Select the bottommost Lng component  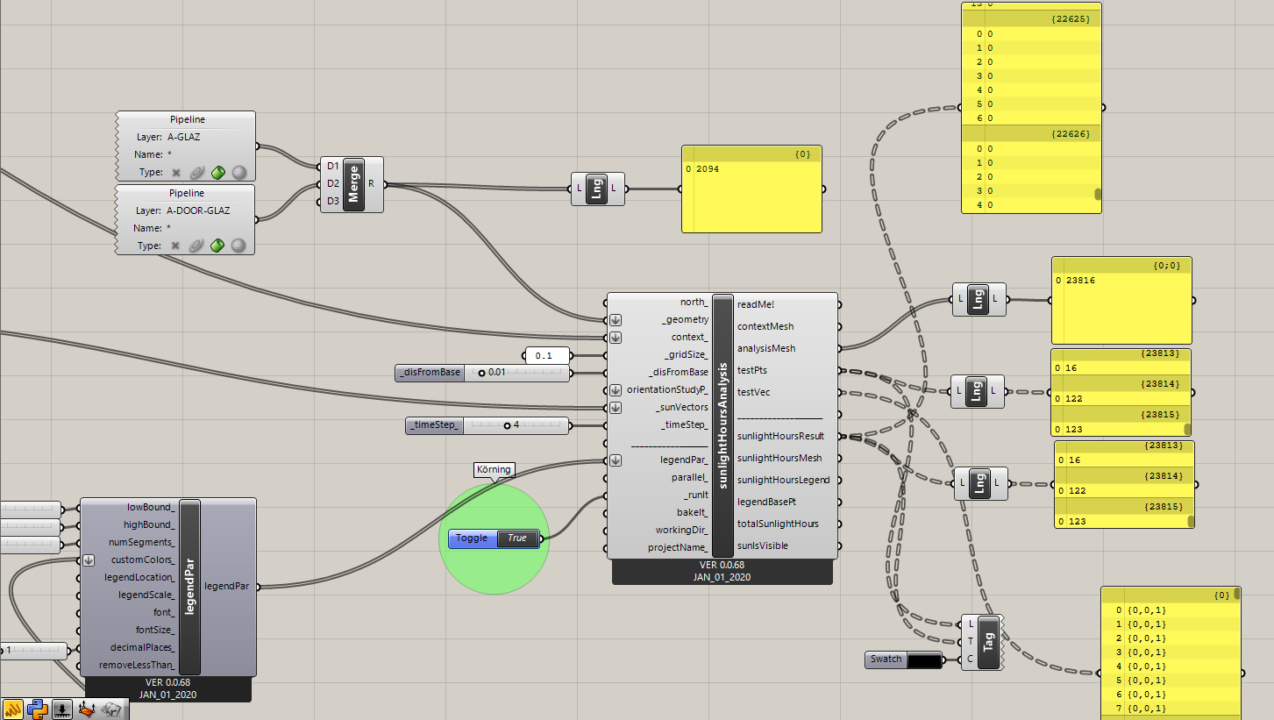pos(981,483)
